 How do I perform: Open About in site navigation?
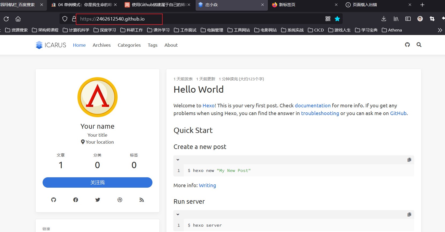[171, 45]
